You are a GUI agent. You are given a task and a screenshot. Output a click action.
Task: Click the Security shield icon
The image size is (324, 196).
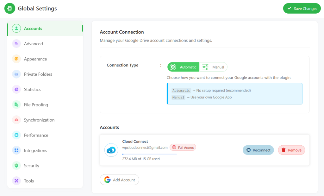tap(16, 166)
